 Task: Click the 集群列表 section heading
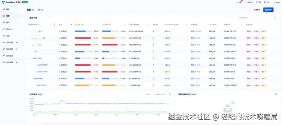(x=33, y=18)
